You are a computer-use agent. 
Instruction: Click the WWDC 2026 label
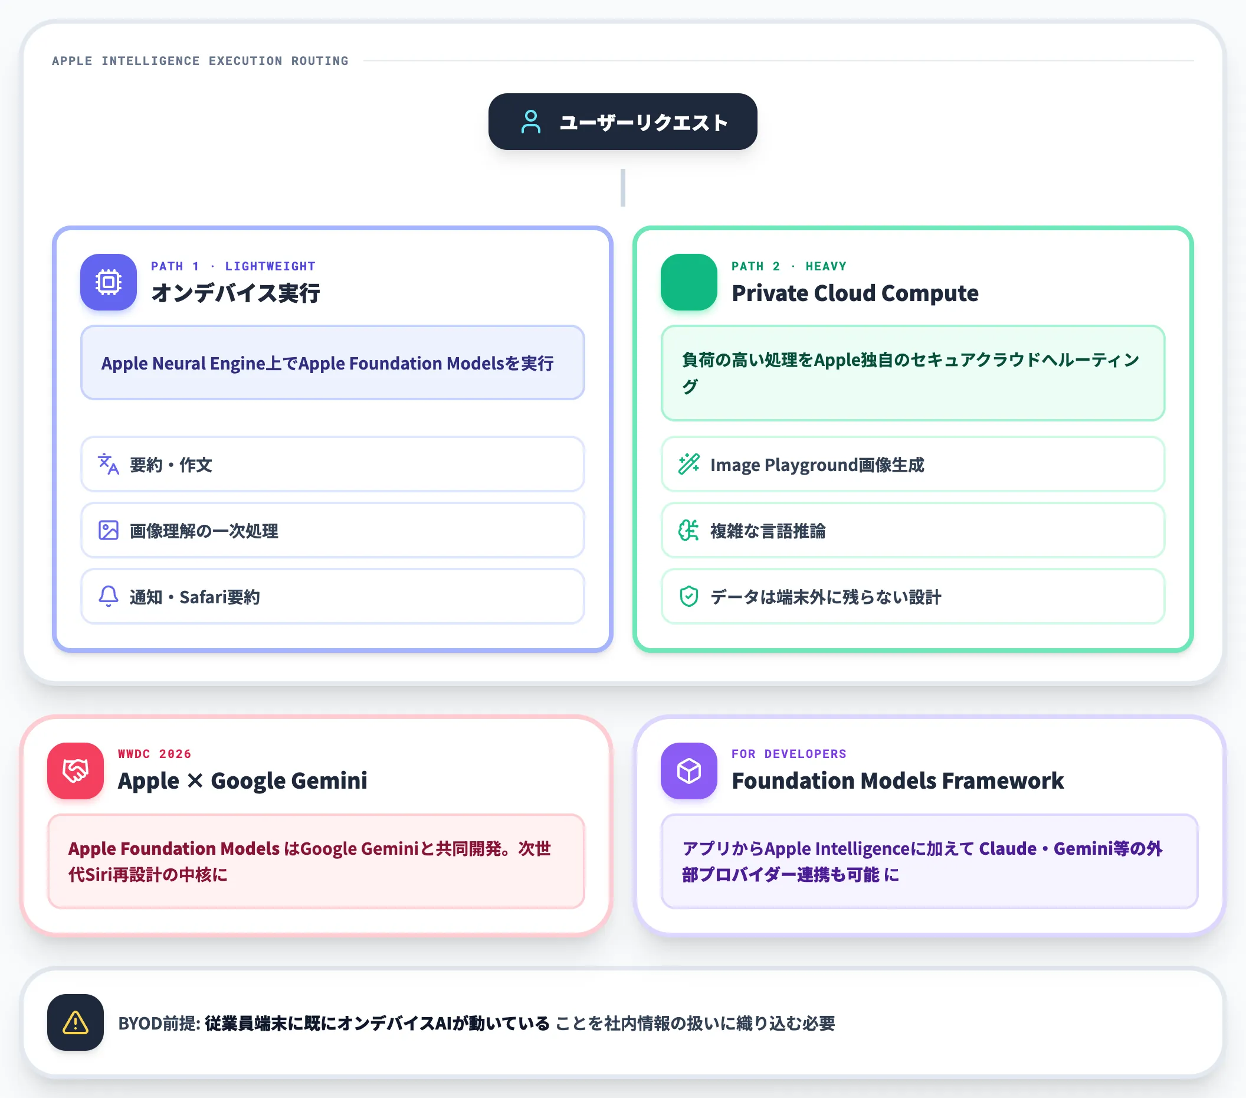click(x=154, y=754)
